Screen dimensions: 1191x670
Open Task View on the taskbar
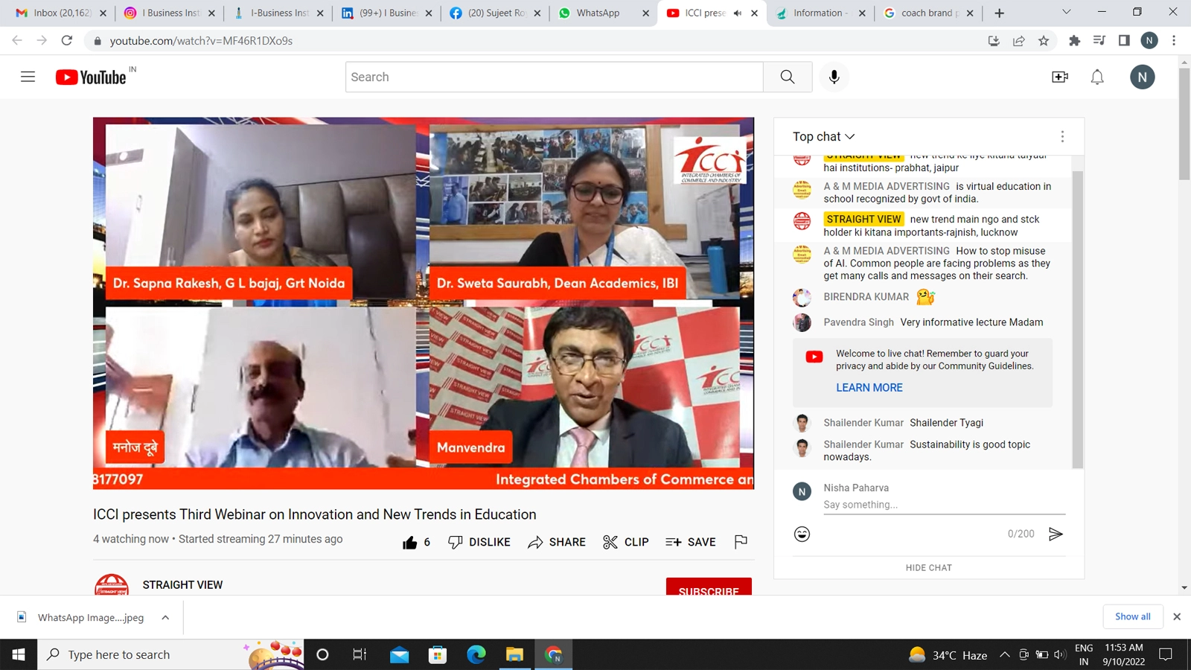[360, 654]
